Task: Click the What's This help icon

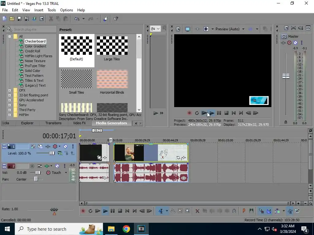Action: (x=116, y=19)
